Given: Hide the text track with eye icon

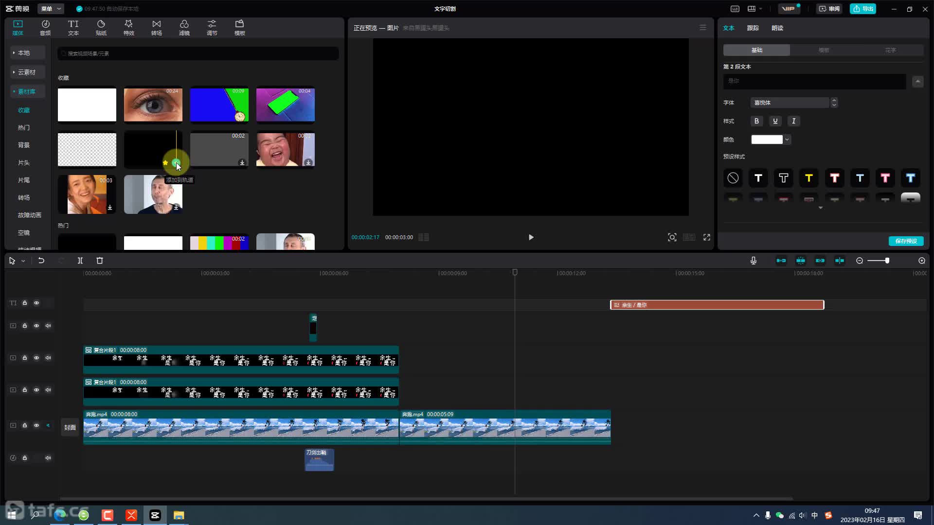Looking at the screenshot, I should point(36,303).
